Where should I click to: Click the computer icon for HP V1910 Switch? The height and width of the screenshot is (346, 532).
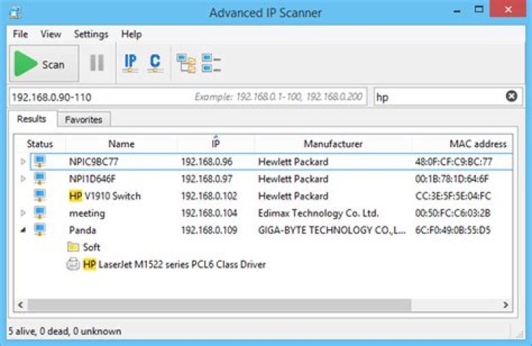click(40, 196)
